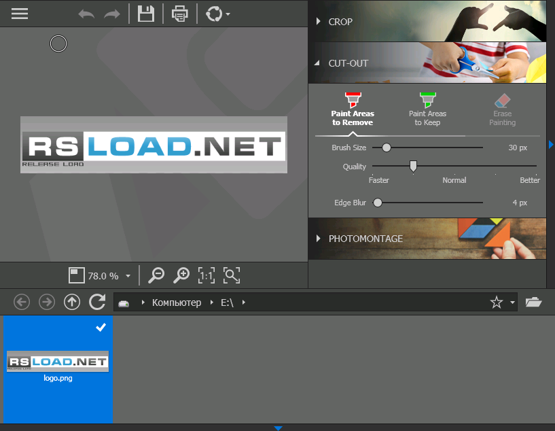The height and width of the screenshot is (431, 555).
Task: Click the favorites star icon
Action: [x=497, y=302]
